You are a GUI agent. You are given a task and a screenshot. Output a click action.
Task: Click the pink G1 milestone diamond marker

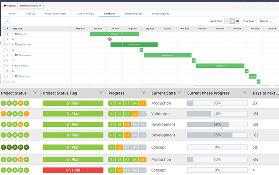(x=110, y=39)
